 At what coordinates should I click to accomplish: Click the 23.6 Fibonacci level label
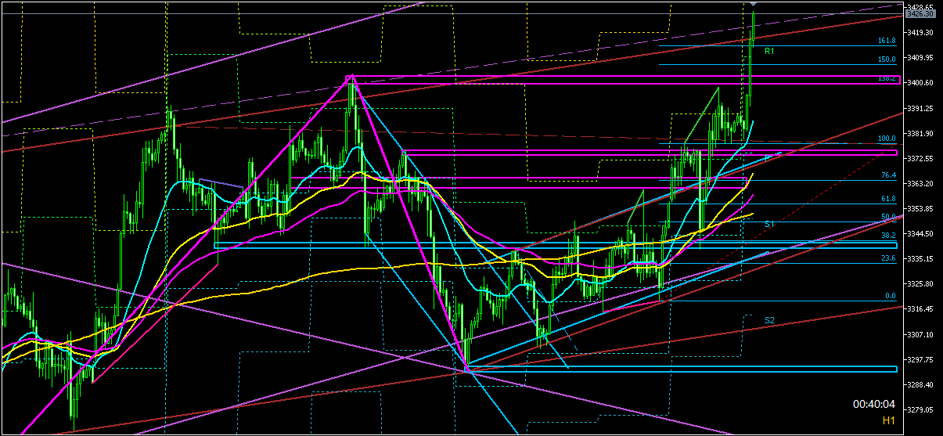pyautogui.click(x=887, y=258)
